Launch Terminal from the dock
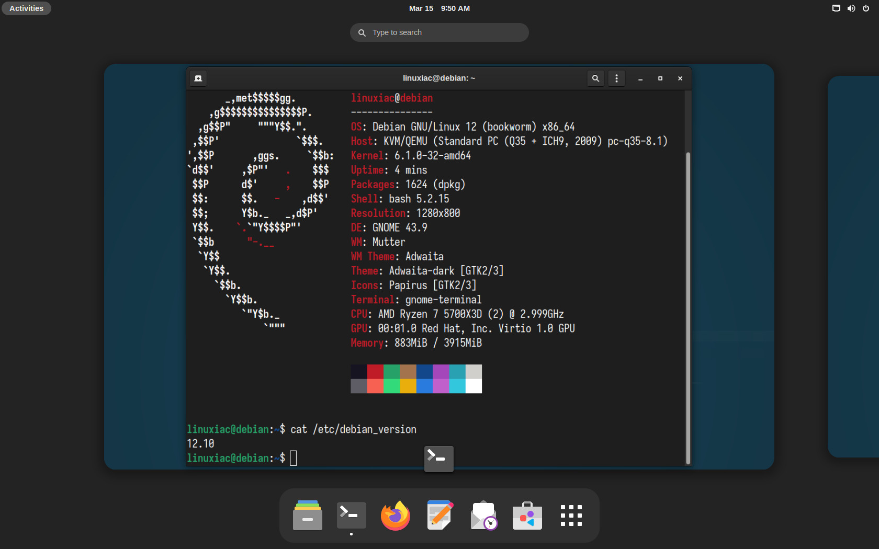879x549 pixels. [351, 516]
